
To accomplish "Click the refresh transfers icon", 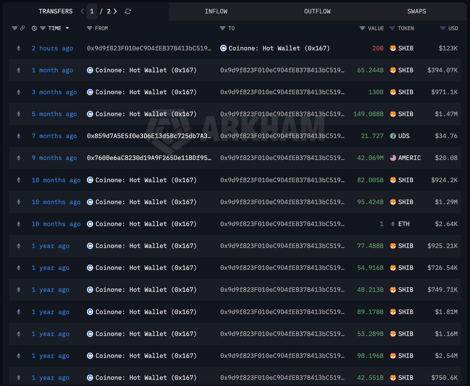I will pos(128,11).
